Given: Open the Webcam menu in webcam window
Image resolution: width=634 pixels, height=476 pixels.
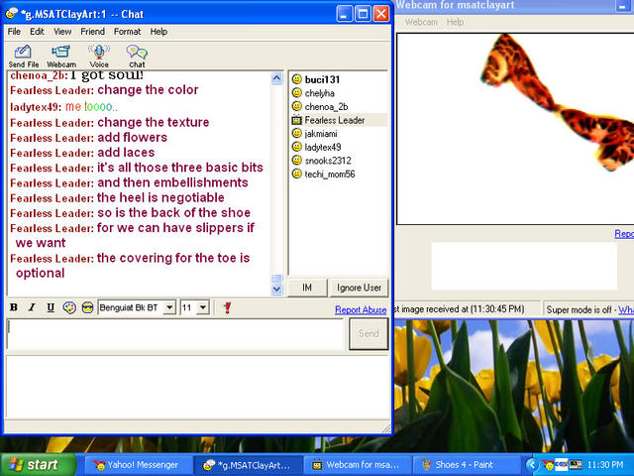Looking at the screenshot, I should click(421, 22).
